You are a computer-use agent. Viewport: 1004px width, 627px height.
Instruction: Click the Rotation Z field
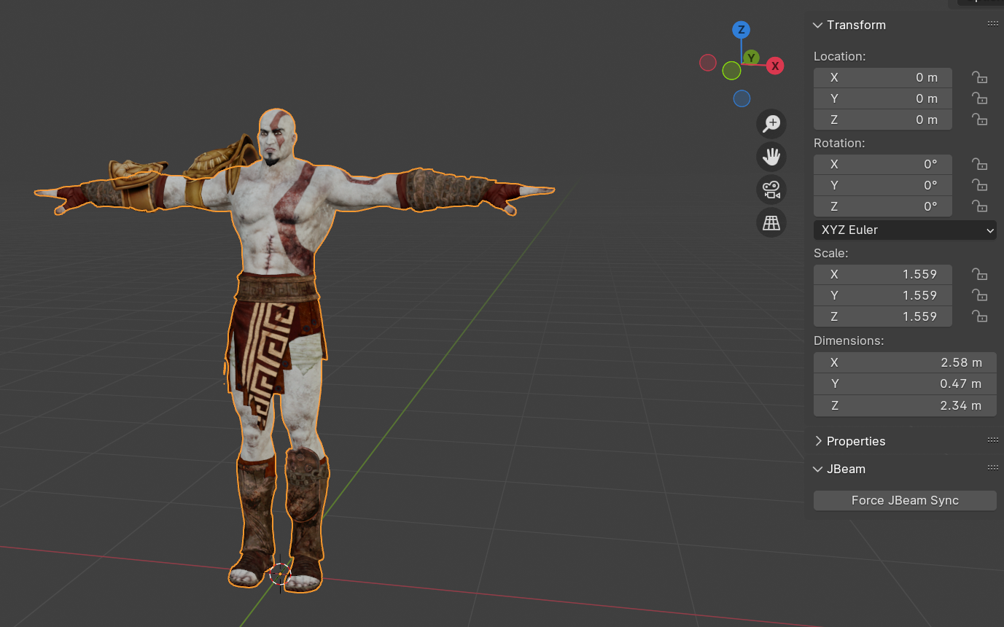(883, 206)
